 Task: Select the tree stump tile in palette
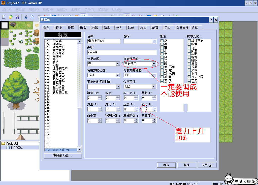pyautogui.click(x=36, y=33)
